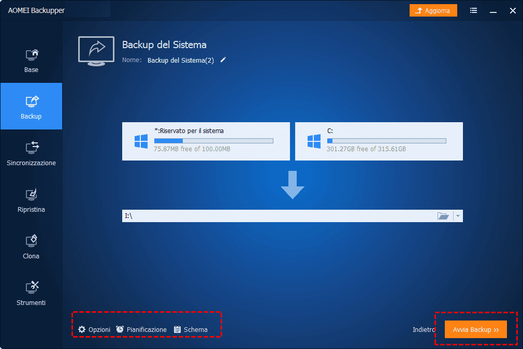Click the system backup monitor icon
Image resolution: width=523 pixels, height=349 pixels.
point(96,51)
